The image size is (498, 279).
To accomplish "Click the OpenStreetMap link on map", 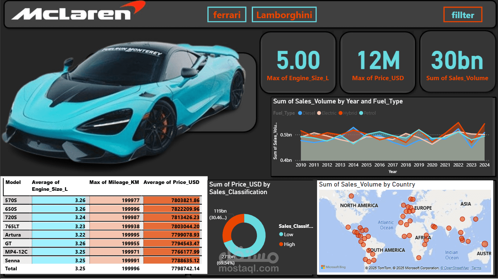I will (x=455, y=268).
